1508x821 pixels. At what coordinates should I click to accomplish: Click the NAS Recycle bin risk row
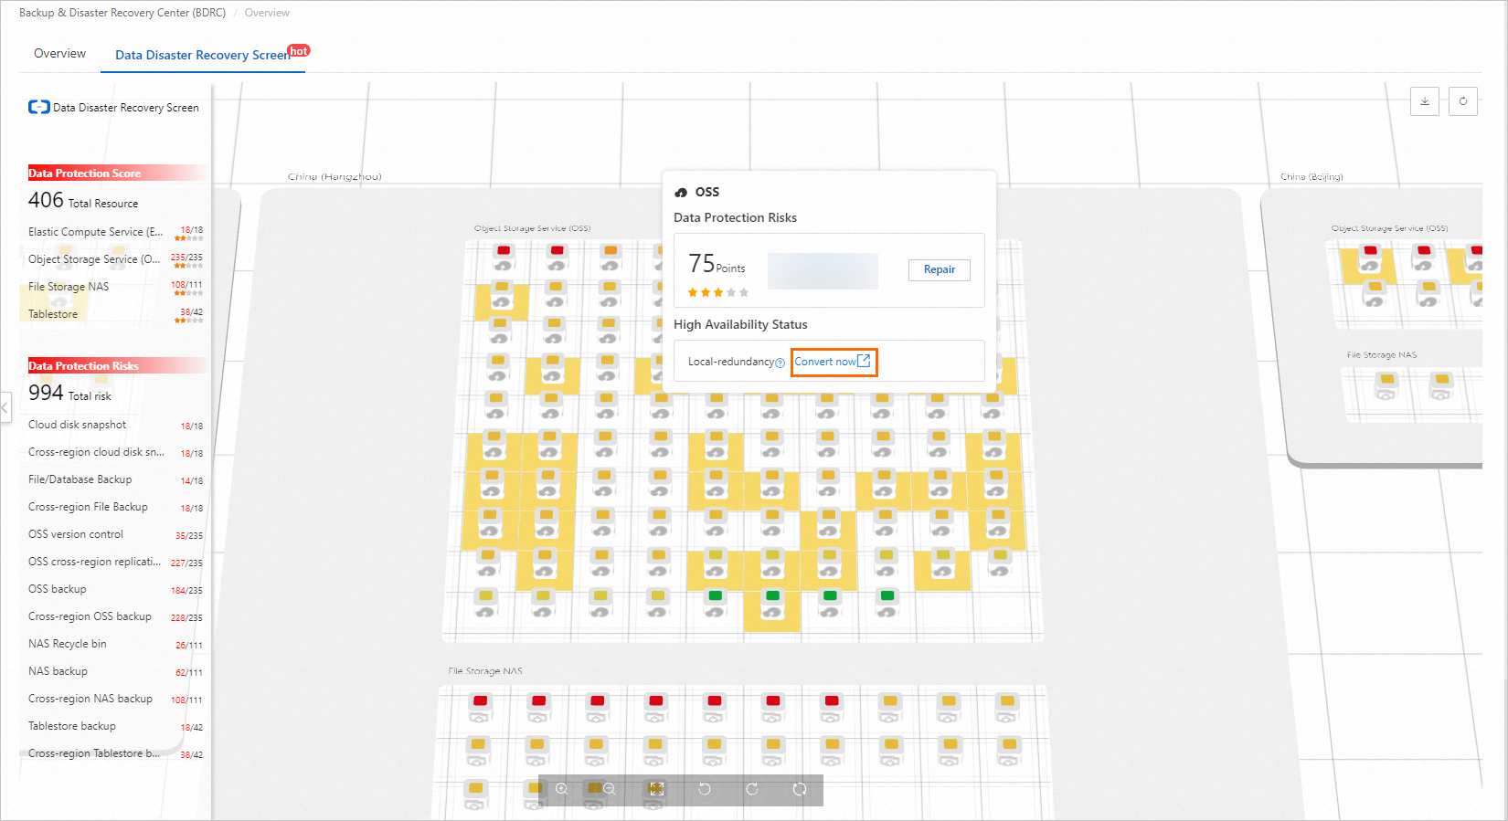115,645
